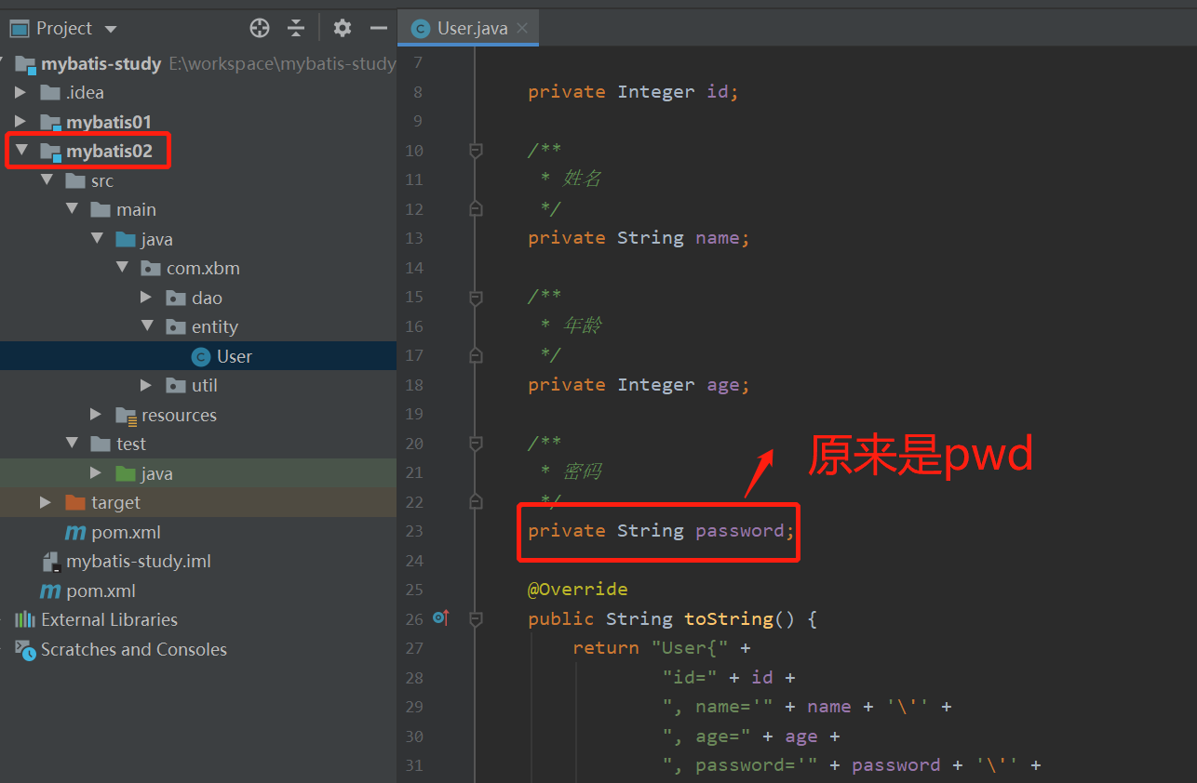
Task: Select pom.xml inside mybatis02
Action: coord(126,532)
